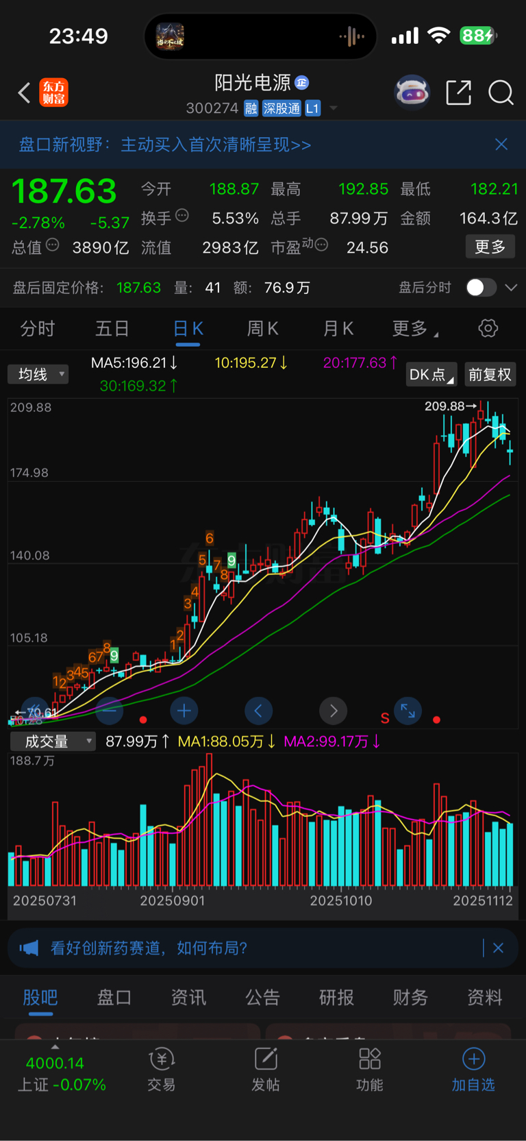Screen dimensions: 526x1141
Task: Tap the chart zoom-in plus icon
Action: tap(184, 711)
